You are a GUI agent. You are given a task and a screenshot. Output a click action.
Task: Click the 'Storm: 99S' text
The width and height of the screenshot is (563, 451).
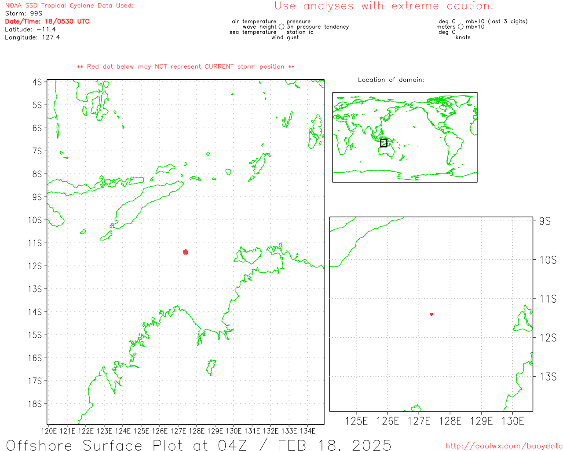tap(24, 14)
